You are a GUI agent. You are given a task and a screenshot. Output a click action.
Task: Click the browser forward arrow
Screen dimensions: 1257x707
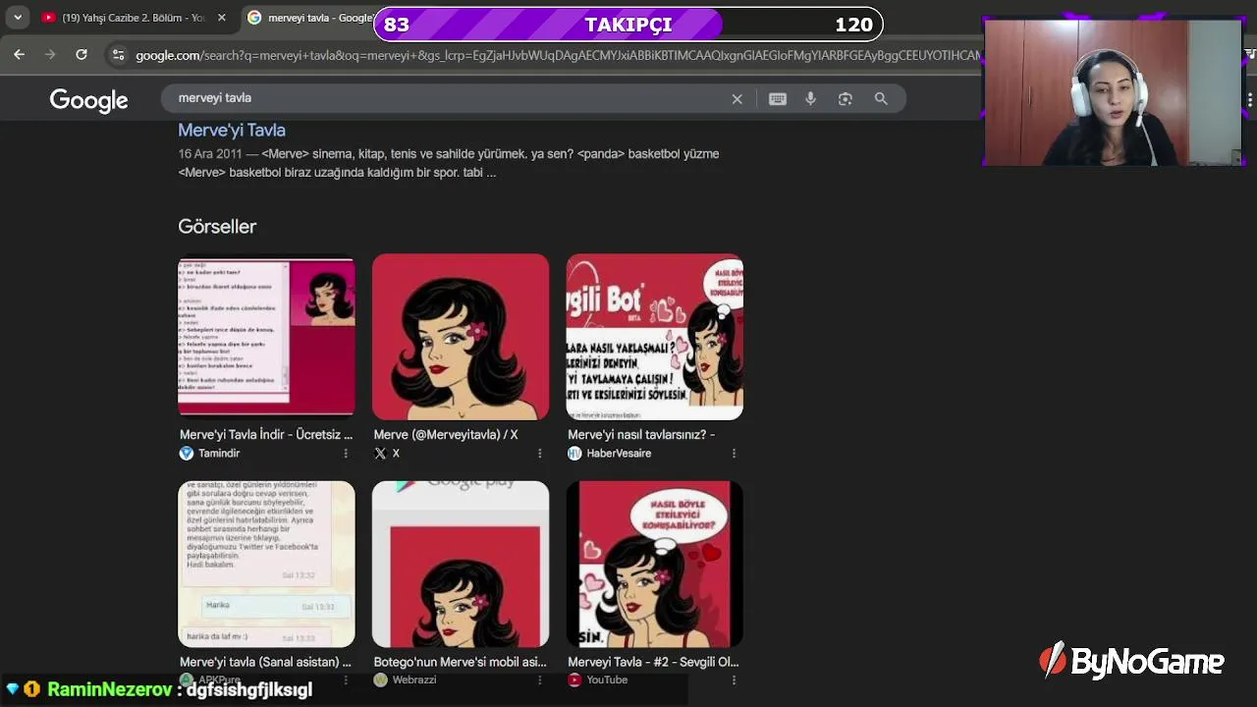pos(50,55)
